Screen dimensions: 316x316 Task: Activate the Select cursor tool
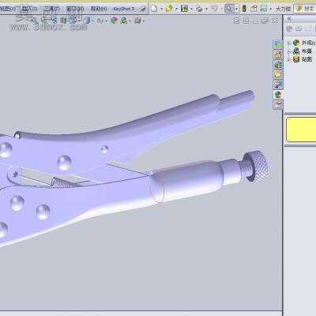[229, 9]
